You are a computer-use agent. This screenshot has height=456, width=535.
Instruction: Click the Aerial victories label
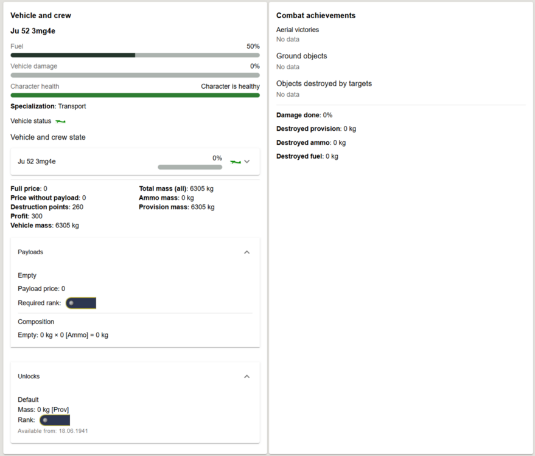298,30
